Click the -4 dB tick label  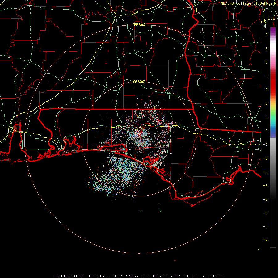tap(265, 186)
